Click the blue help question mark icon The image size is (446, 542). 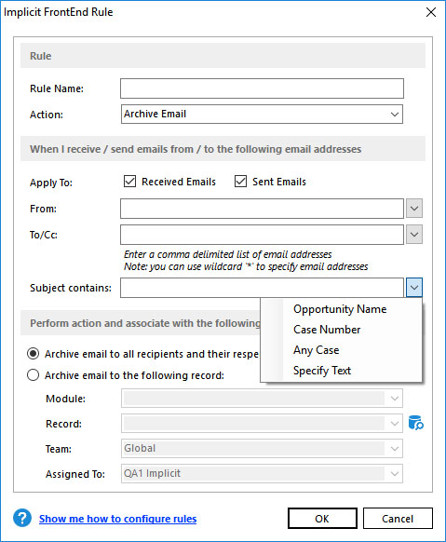point(22,518)
